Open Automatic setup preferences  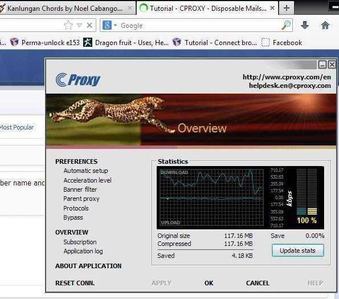pos(85,171)
